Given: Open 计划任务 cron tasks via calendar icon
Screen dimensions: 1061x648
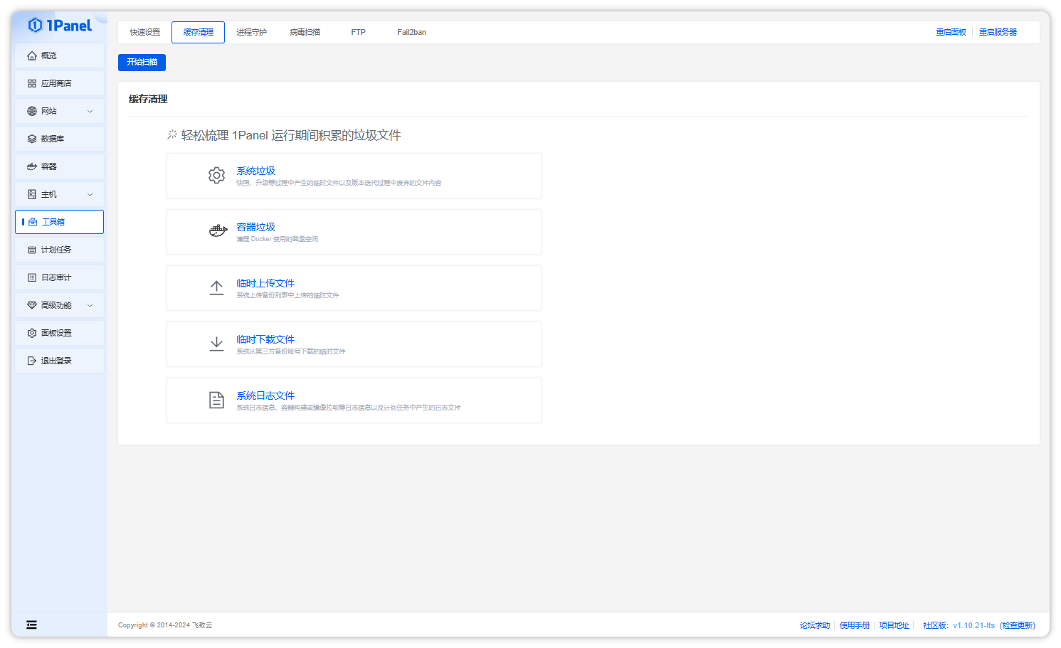Looking at the screenshot, I should tap(32, 249).
